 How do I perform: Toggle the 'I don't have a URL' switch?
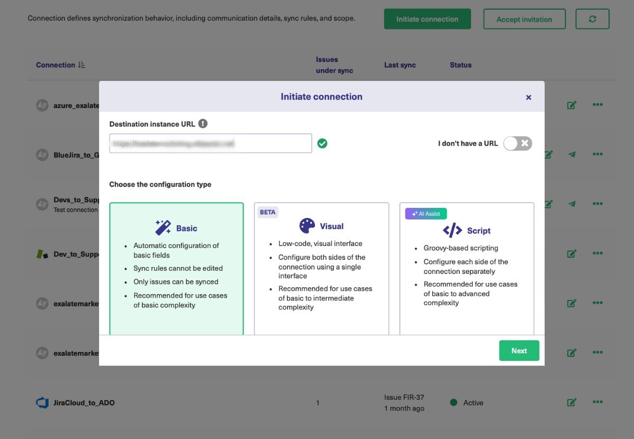(517, 143)
